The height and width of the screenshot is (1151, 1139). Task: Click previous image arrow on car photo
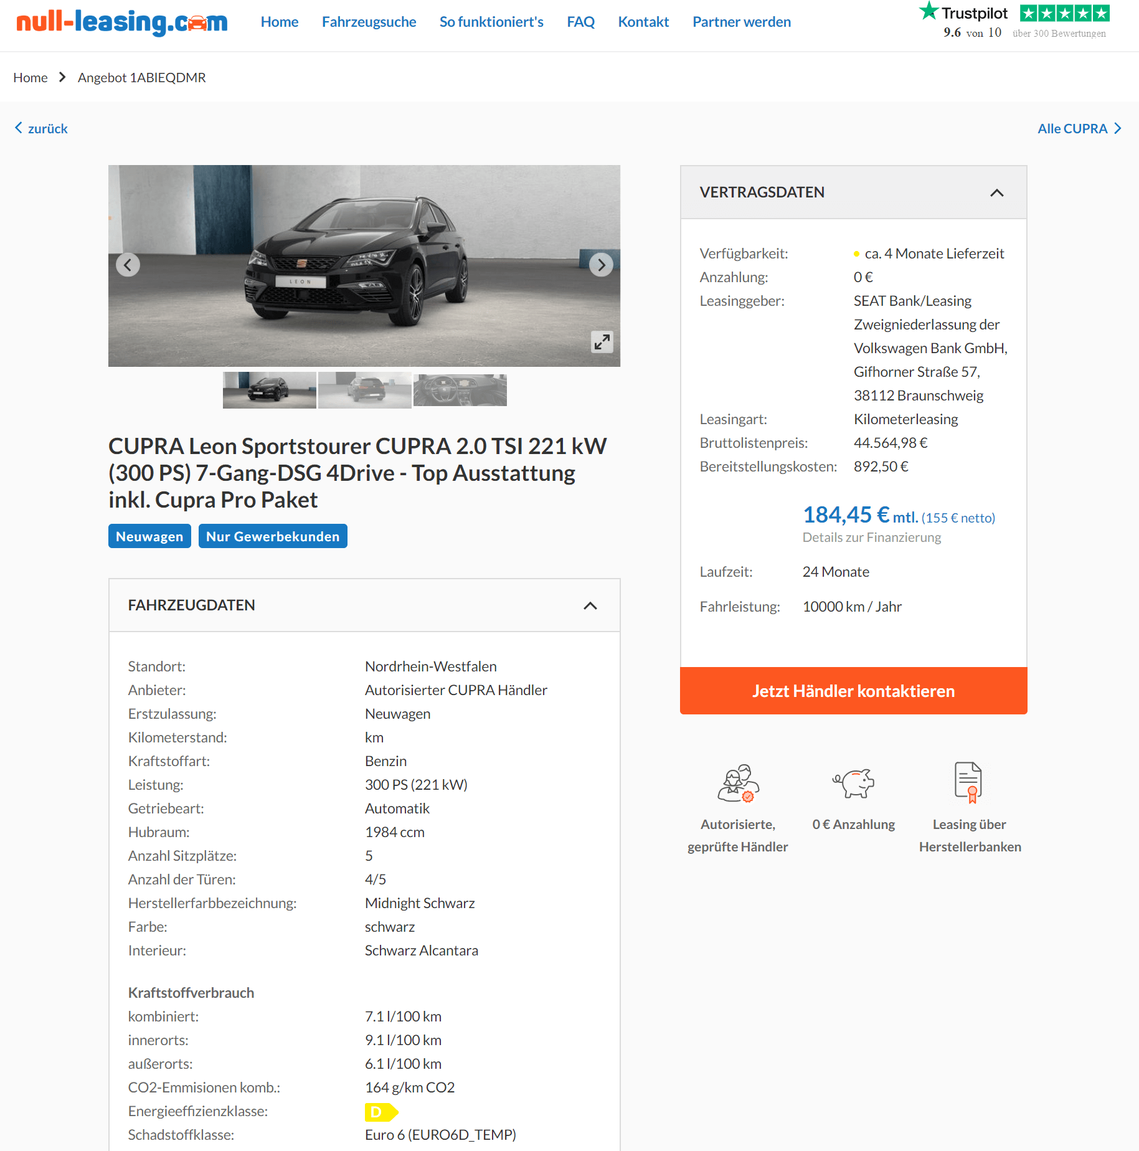pyautogui.click(x=128, y=265)
